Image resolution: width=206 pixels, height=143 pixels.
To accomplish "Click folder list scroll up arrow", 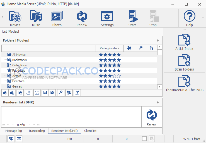I will pyautogui.click(x=159, y=47).
